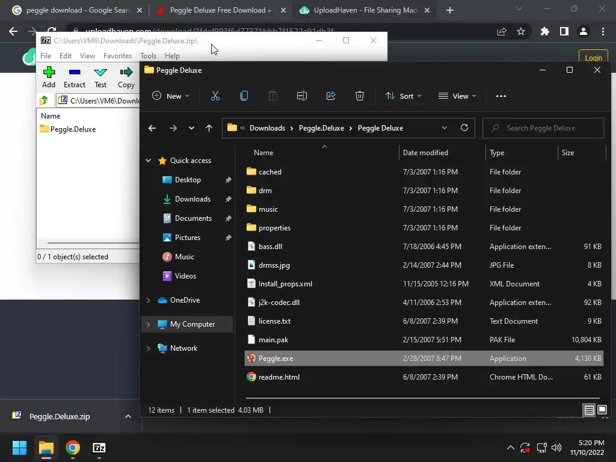The width and height of the screenshot is (616, 462).
Task: Click the Paste clipboard icon in Explorer toolbar
Action: 273,96
